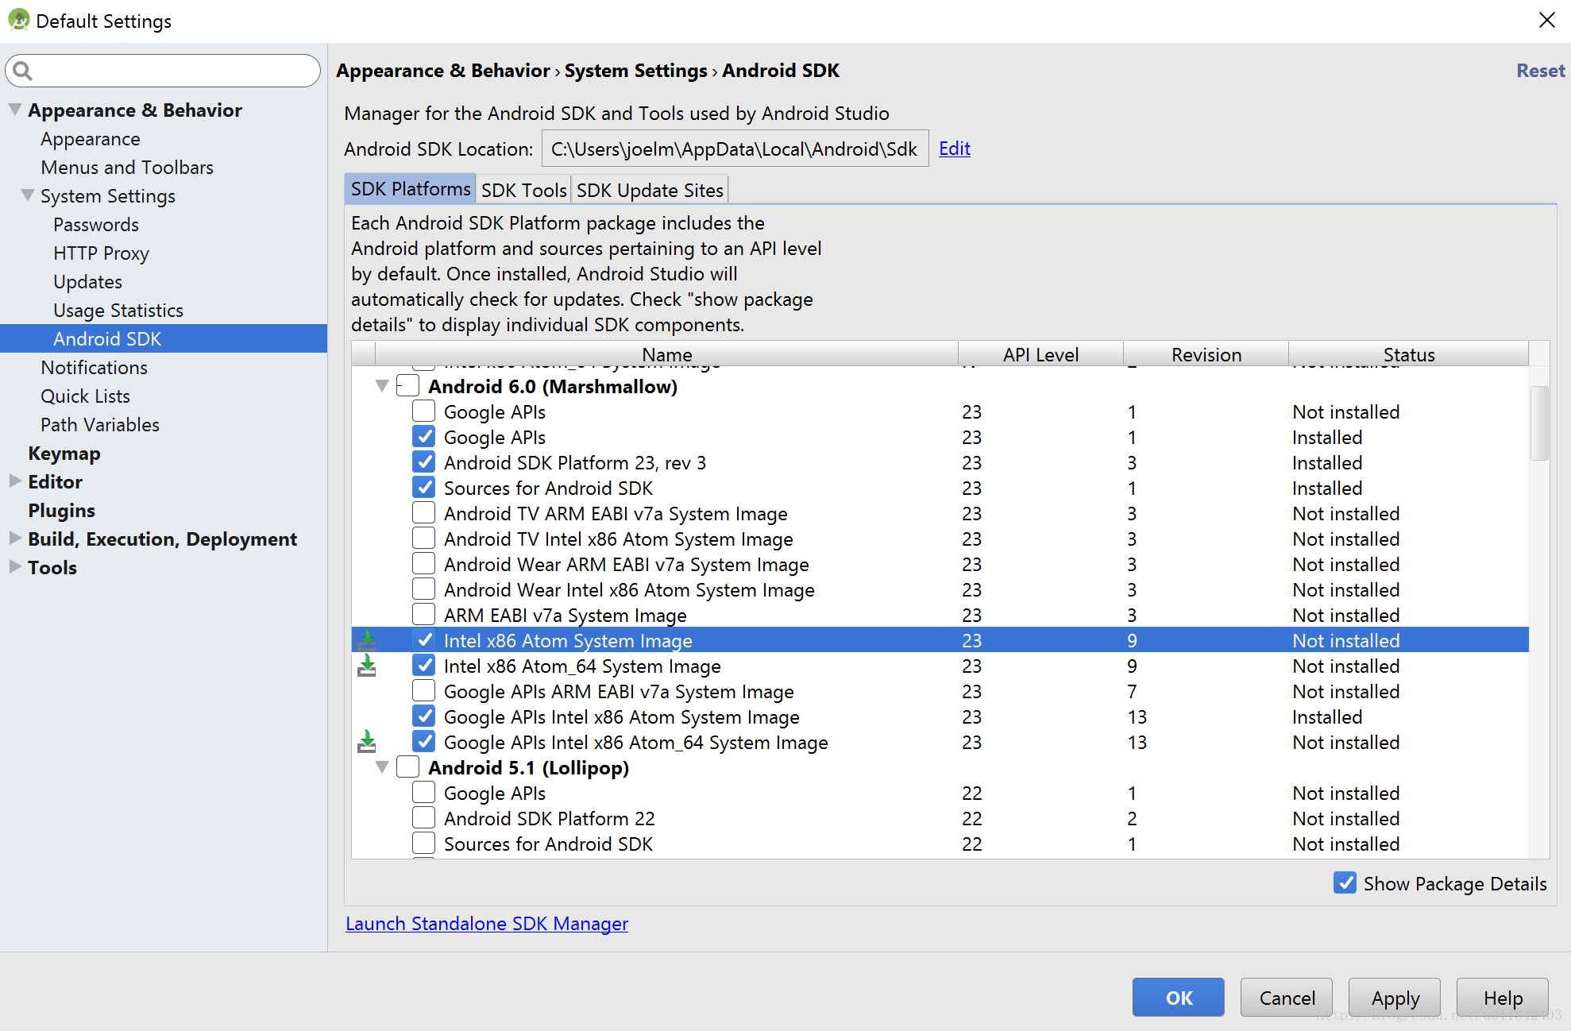Viewport: 1571px width, 1031px height.
Task: Select Build Execution Deployment from sidebar
Action: (164, 539)
